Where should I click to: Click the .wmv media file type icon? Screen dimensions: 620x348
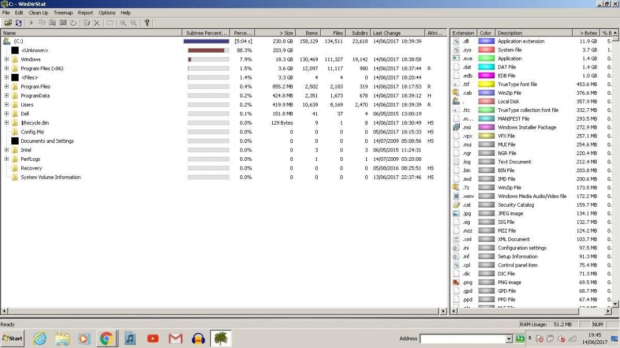tap(456, 196)
